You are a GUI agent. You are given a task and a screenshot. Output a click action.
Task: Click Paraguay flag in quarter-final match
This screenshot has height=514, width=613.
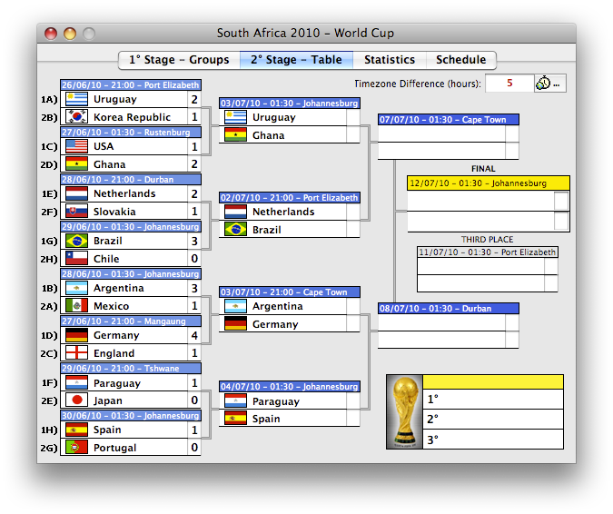[x=235, y=400]
